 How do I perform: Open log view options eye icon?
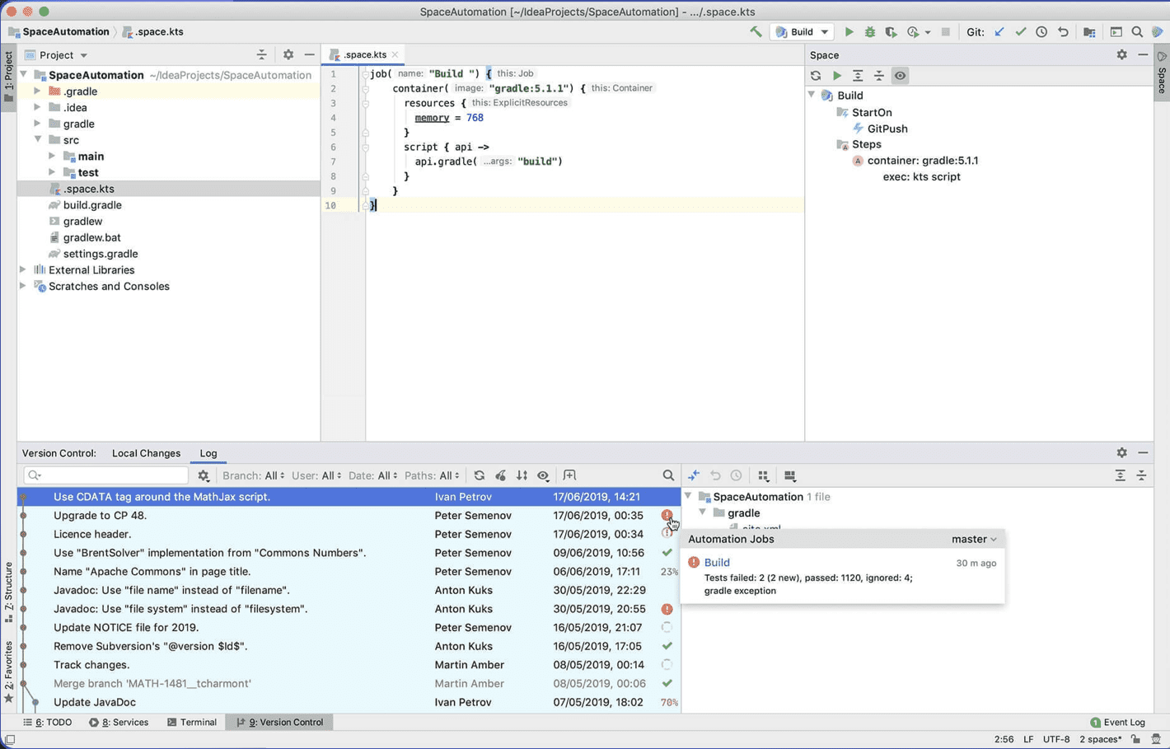click(x=543, y=475)
